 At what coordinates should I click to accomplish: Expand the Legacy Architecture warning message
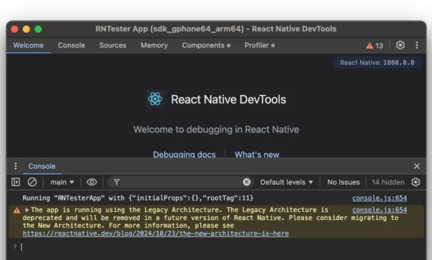pos(27,210)
